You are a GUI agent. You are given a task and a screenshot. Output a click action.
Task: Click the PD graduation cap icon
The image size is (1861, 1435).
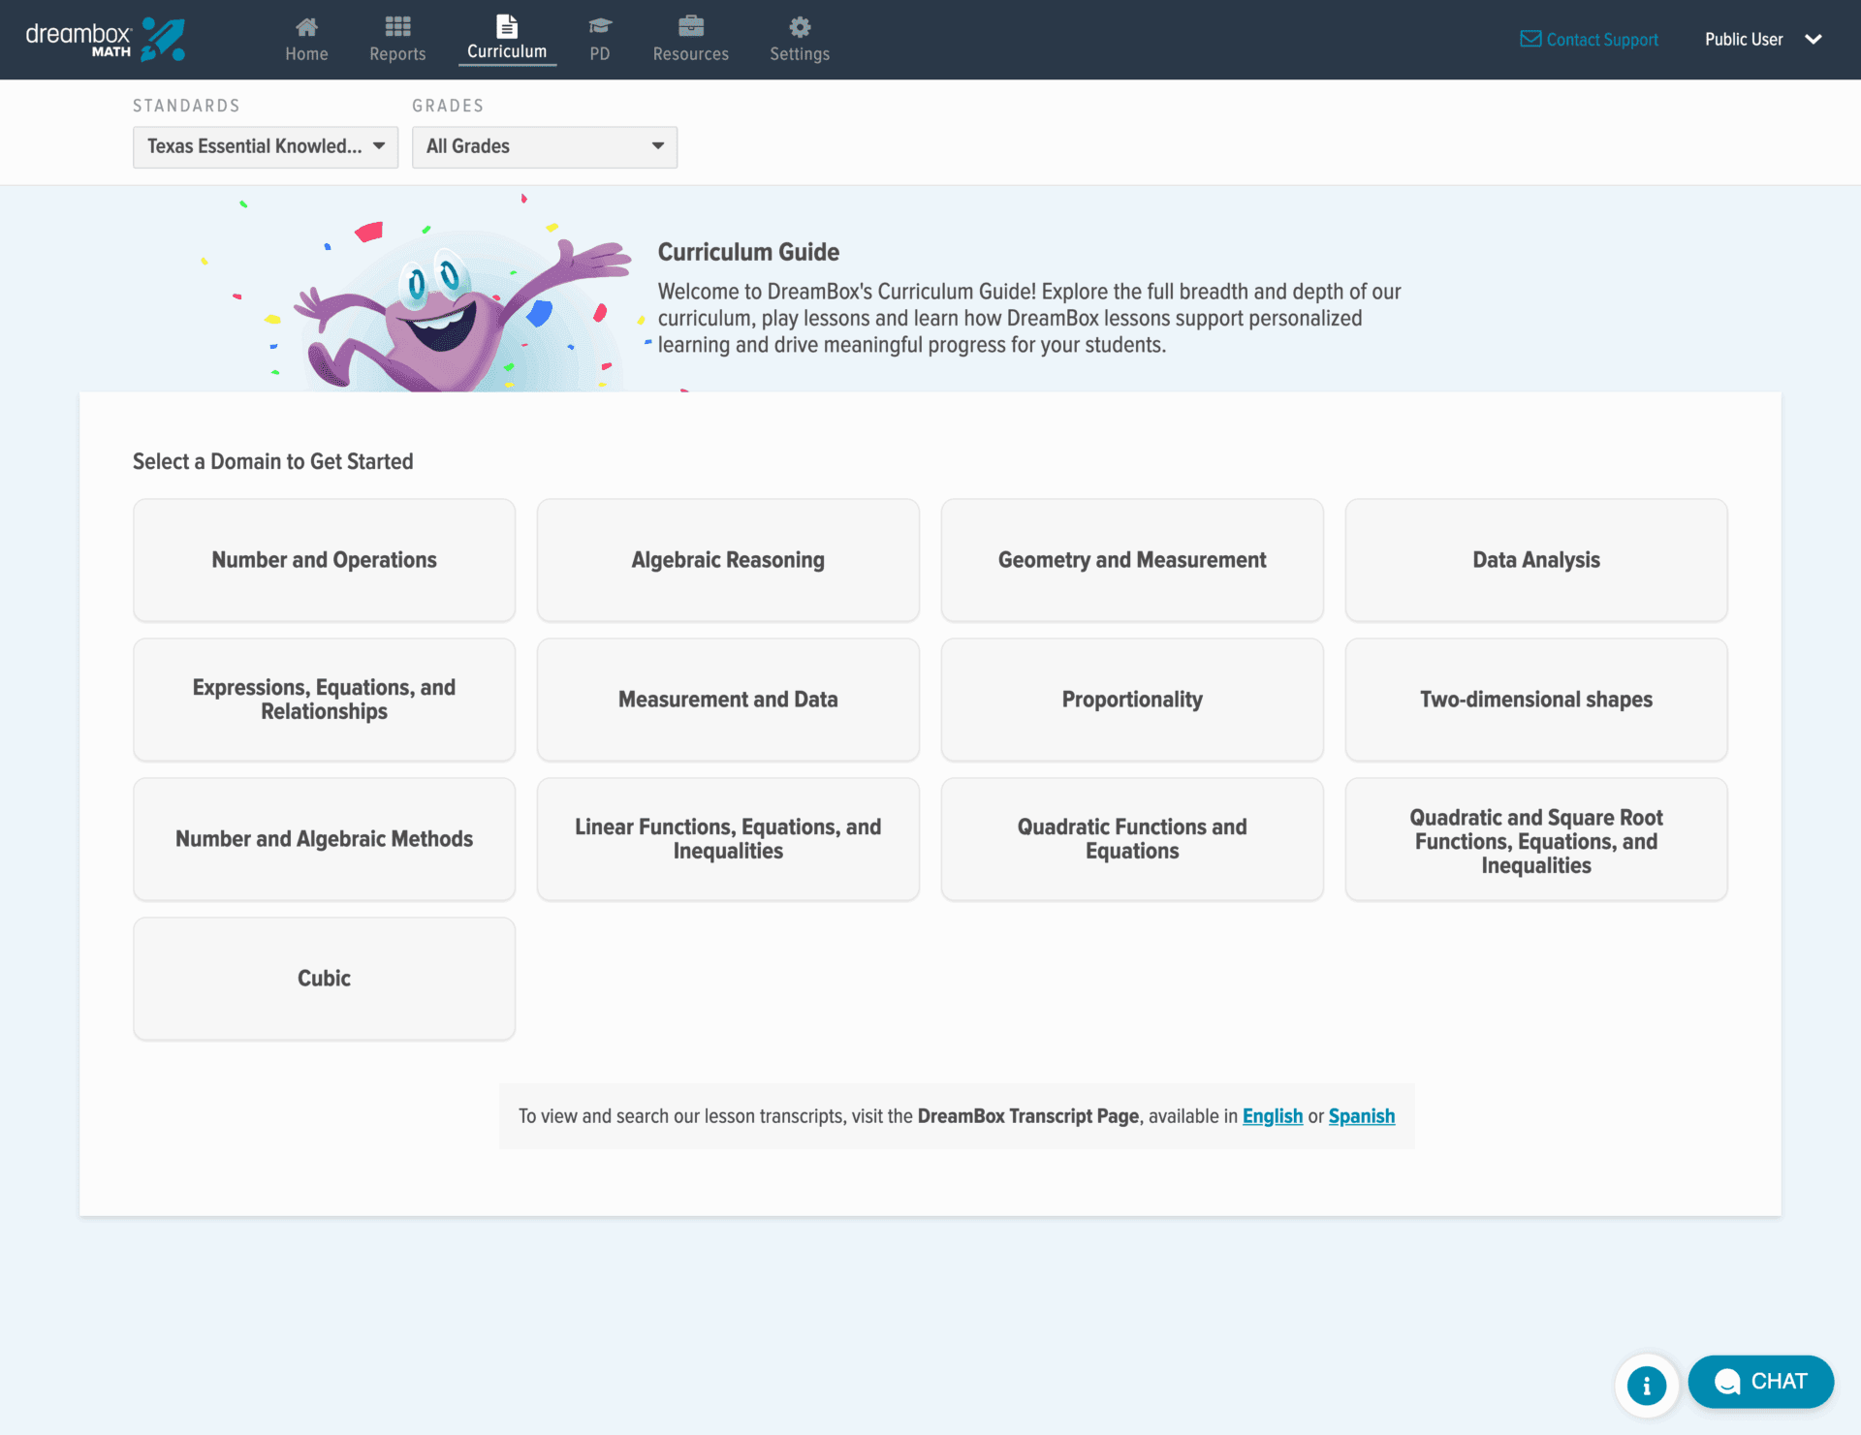600,27
